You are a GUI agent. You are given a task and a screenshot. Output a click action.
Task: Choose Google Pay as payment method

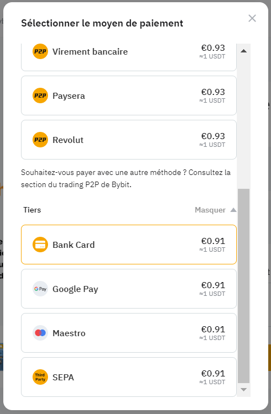tap(129, 289)
